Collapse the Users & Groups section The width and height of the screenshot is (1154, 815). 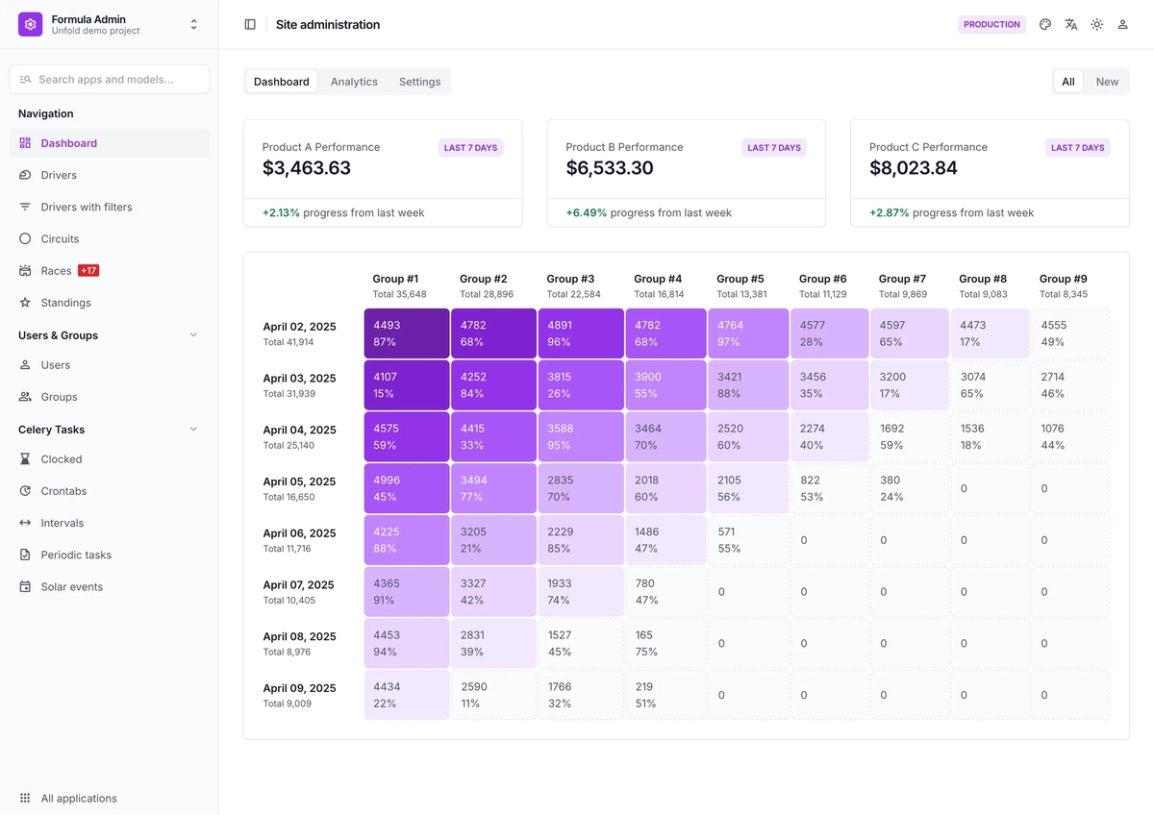coord(193,335)
